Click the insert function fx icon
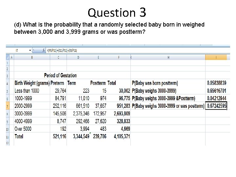 [x=44, y=50]
